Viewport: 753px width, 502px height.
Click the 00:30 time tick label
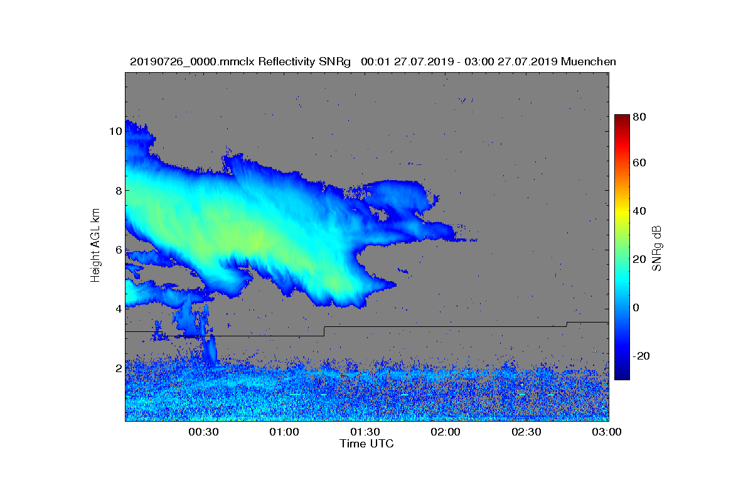click(x=203, y=432)
